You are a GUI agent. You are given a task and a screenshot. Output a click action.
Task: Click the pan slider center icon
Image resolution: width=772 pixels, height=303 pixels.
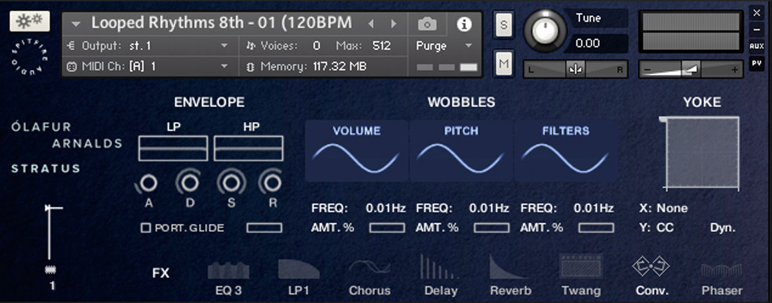575,70
